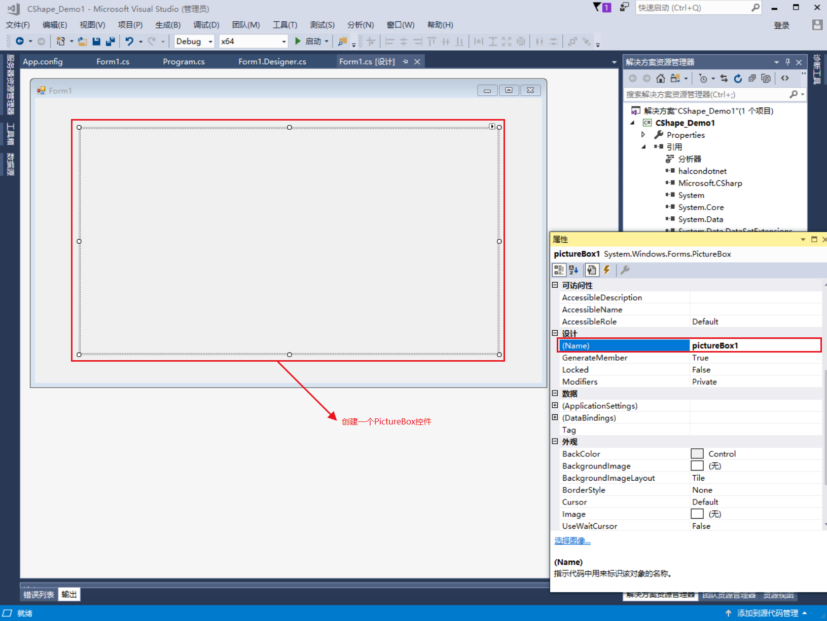Viewport: 827px width, 621px height.
Task: Click the View Code angle-brackets icon
Action: [785, 78]
